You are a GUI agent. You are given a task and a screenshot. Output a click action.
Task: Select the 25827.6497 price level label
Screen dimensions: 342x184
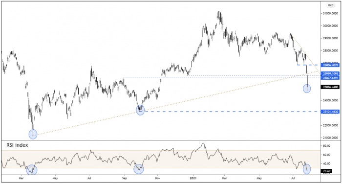330,78
